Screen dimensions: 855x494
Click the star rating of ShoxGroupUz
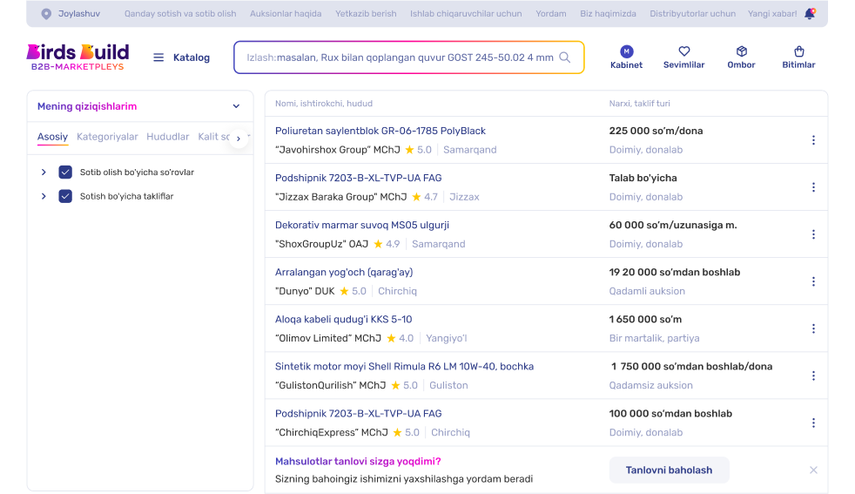[387, 244]
